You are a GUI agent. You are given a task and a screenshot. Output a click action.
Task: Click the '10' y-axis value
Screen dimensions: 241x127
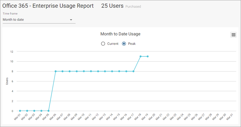point(12,62)
